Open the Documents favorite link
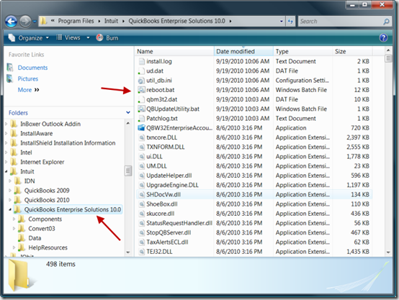The height and width of the screenshot is (300, 399). [x=32, y=68]
